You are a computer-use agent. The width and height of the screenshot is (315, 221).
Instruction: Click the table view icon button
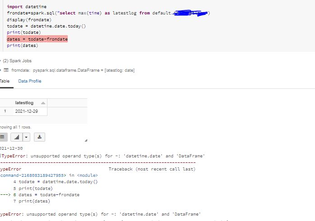coord(3,137)
